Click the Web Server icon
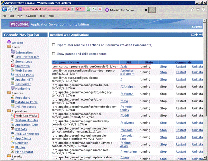The image size is (208, 161). point(13,70)
